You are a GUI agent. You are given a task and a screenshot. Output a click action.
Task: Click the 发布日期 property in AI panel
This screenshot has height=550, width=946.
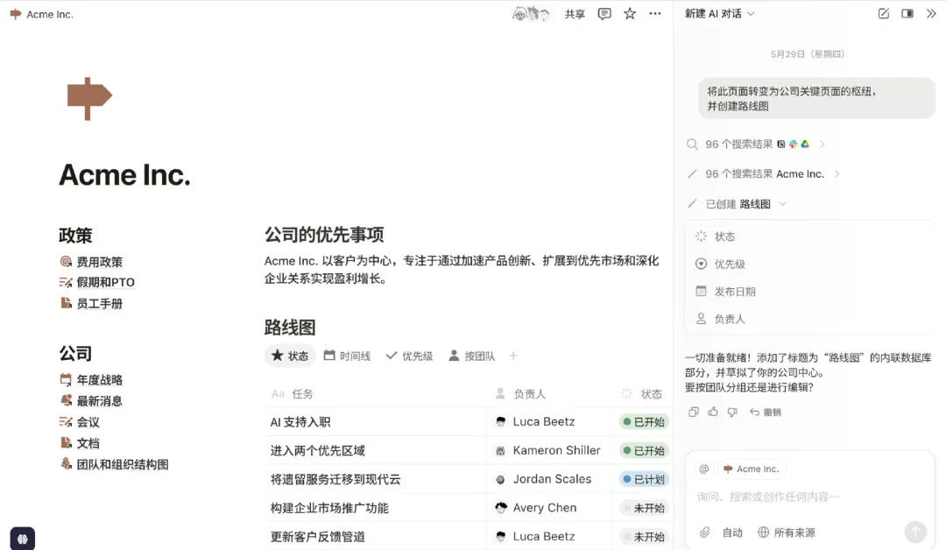point(725,292)
